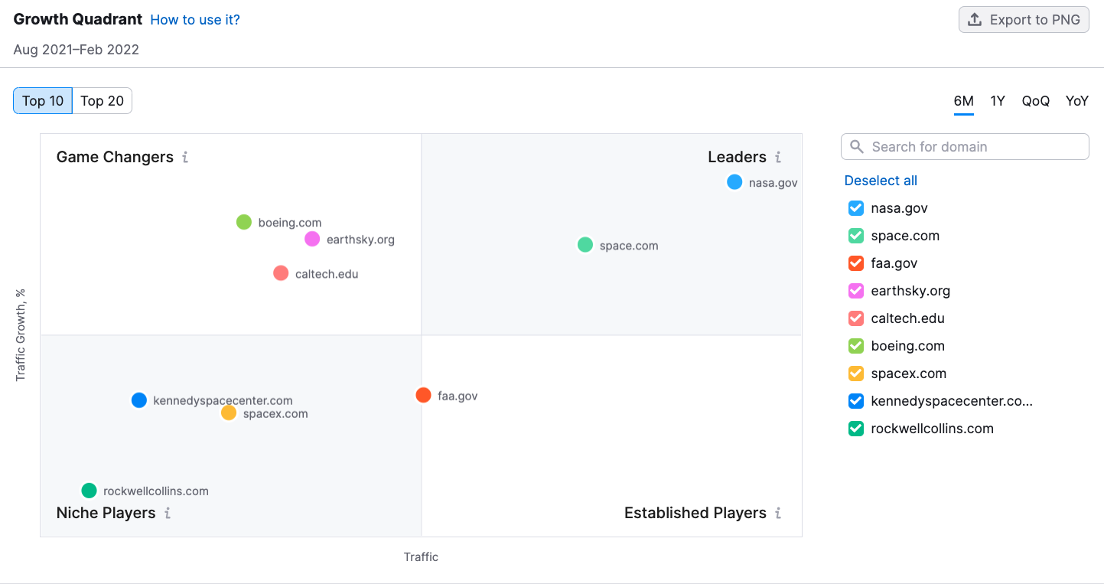The image size is (1104, 584).
Task: Uncheck the kennedyspacecenter.com checkbox
Action: coord(856,401)
